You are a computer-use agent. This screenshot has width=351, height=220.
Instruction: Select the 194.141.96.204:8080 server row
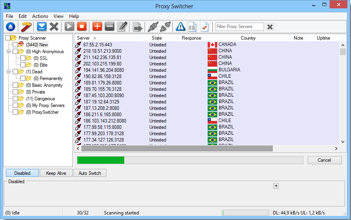coord(207,70)
